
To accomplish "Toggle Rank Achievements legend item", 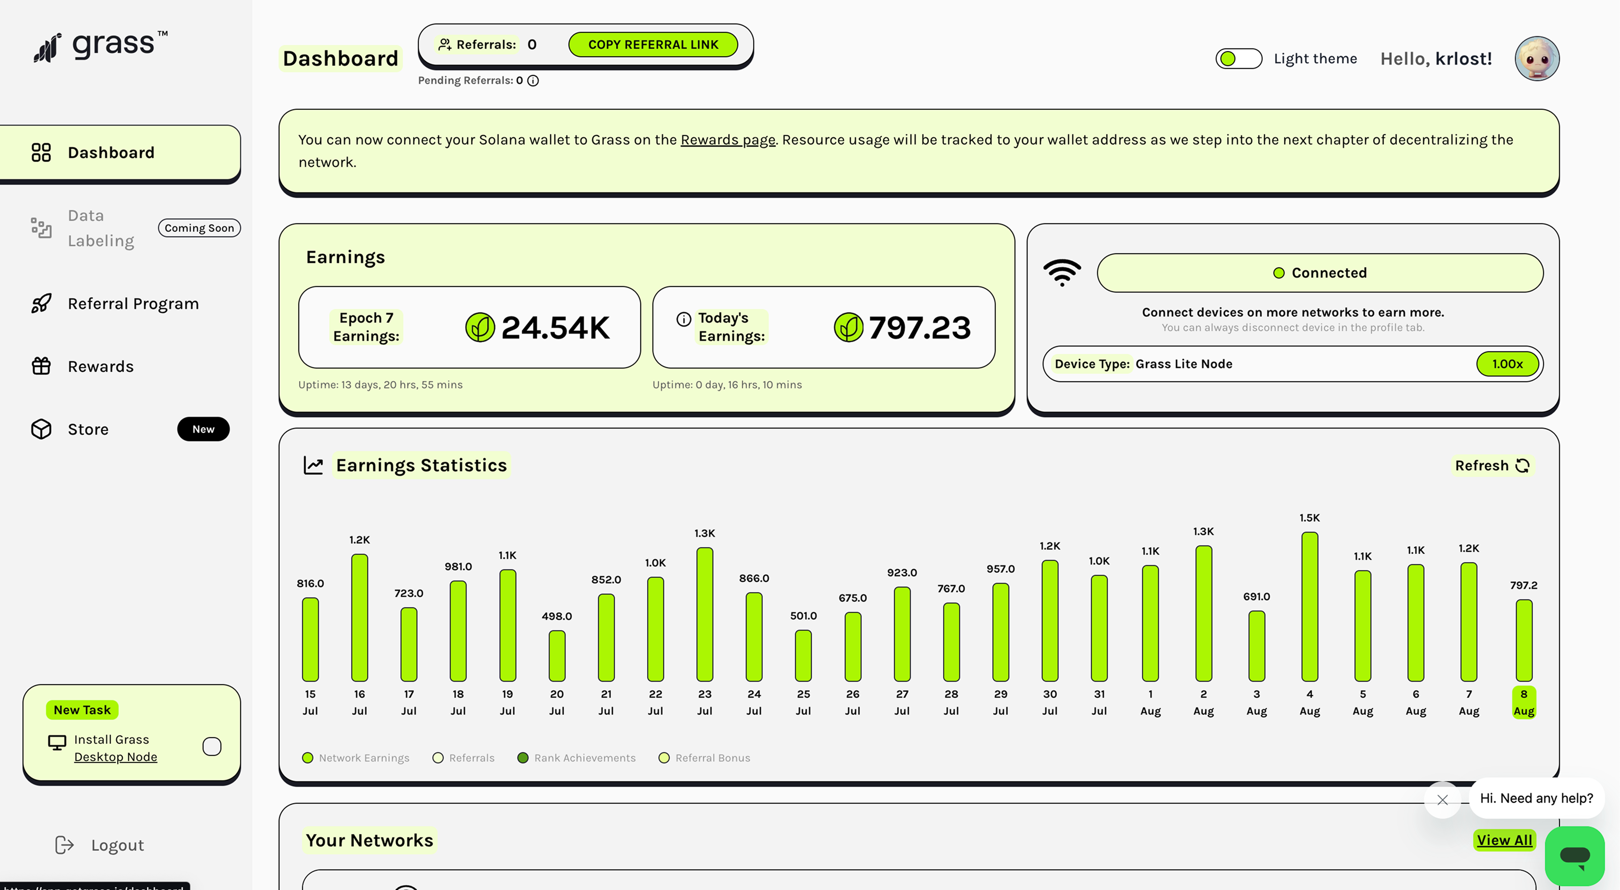I will (x=576, y=758).
